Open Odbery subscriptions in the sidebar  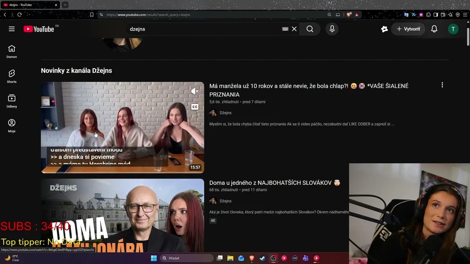(x=12, y=101)
